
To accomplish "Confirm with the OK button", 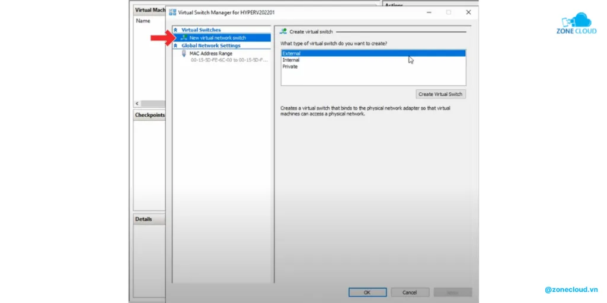I will coord(368,292).
